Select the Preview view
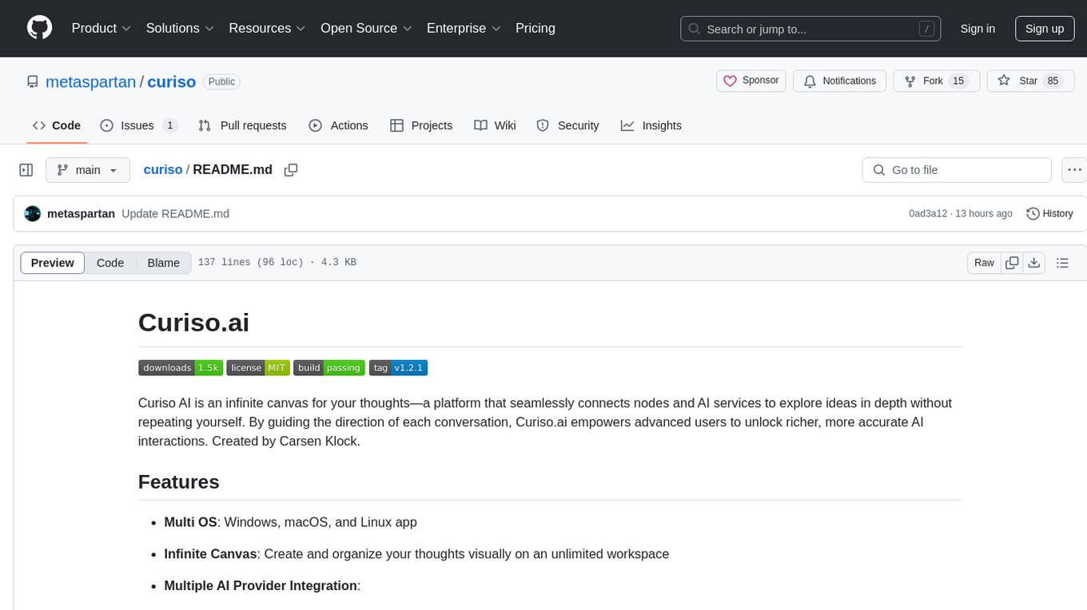 [x=53, y=263]
